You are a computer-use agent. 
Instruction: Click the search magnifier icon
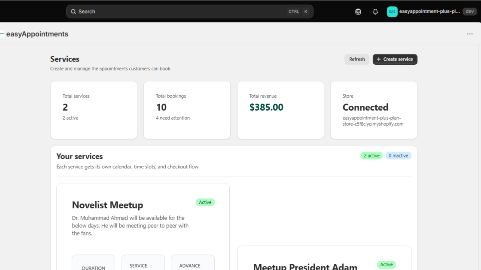pyautogui.click(x=73, y=12)
